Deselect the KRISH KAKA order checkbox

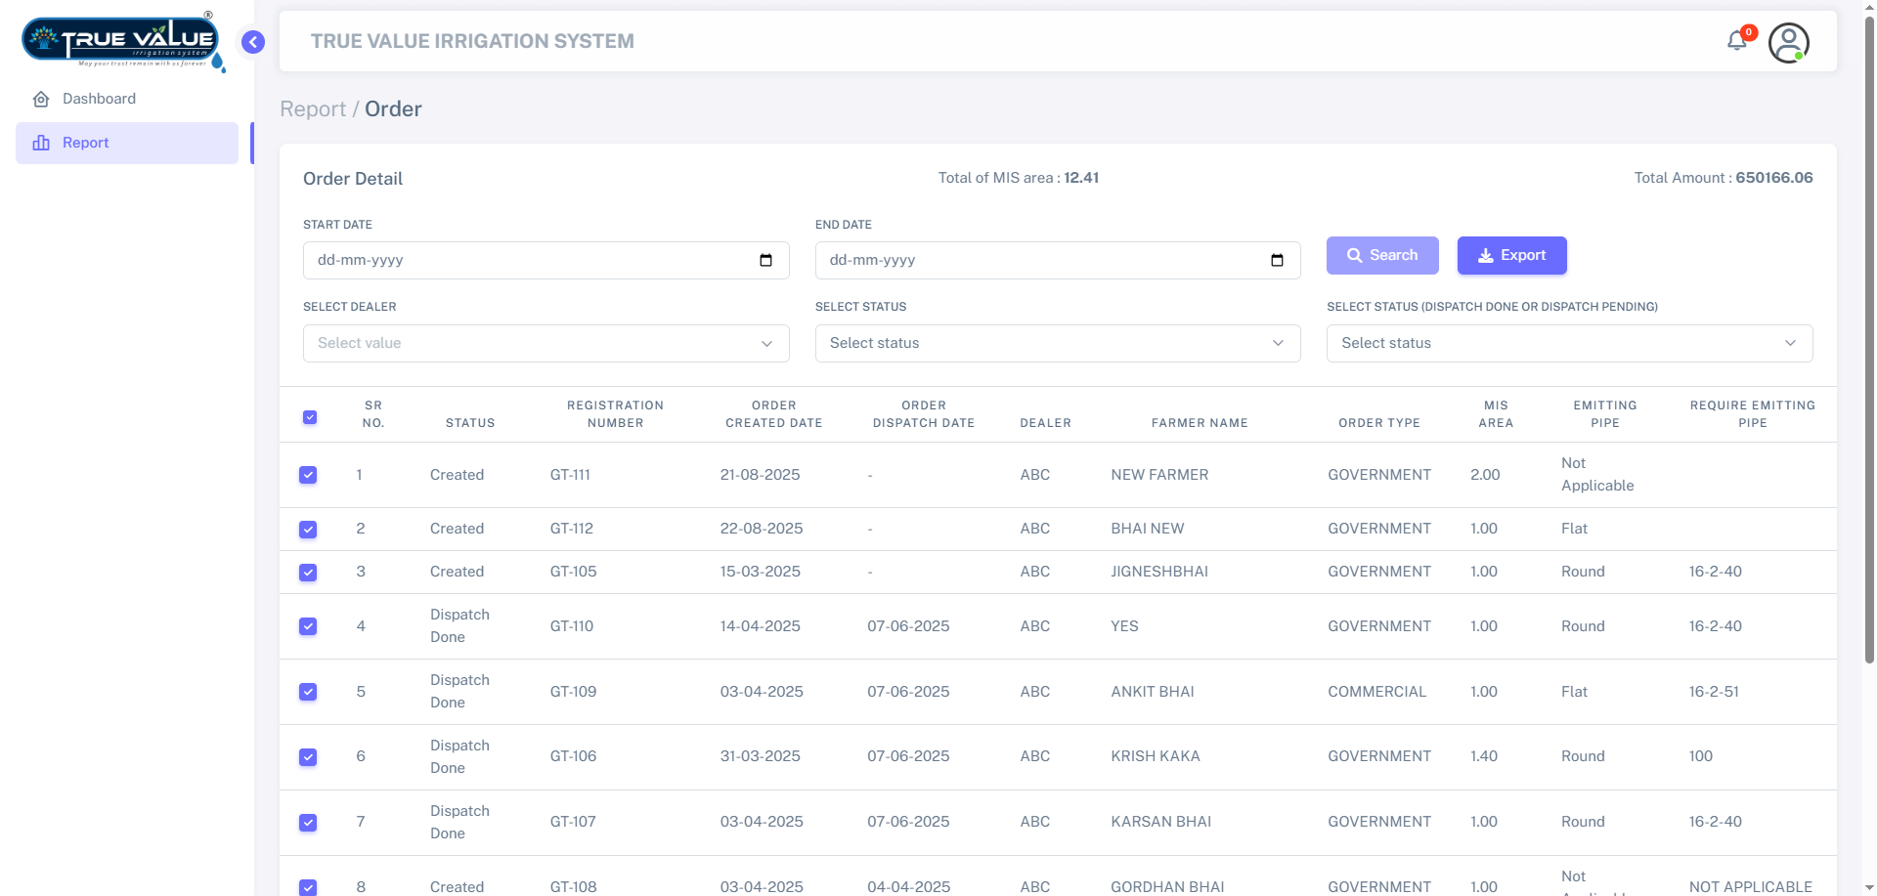pyautogui.click(x=308, y=757)
